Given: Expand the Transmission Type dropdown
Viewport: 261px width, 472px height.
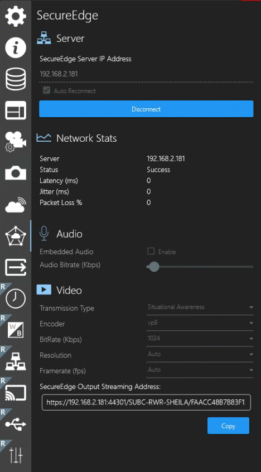Looking at the screenshot, I should [200, 307].
